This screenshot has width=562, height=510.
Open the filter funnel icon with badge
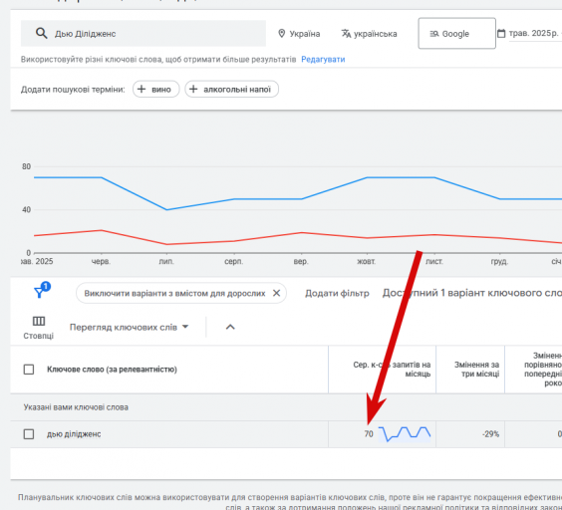42,290
